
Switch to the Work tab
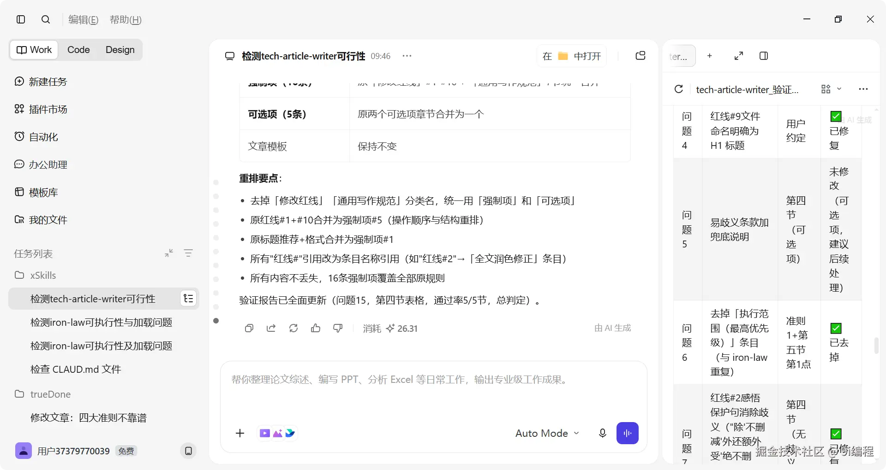click(34, 50)
